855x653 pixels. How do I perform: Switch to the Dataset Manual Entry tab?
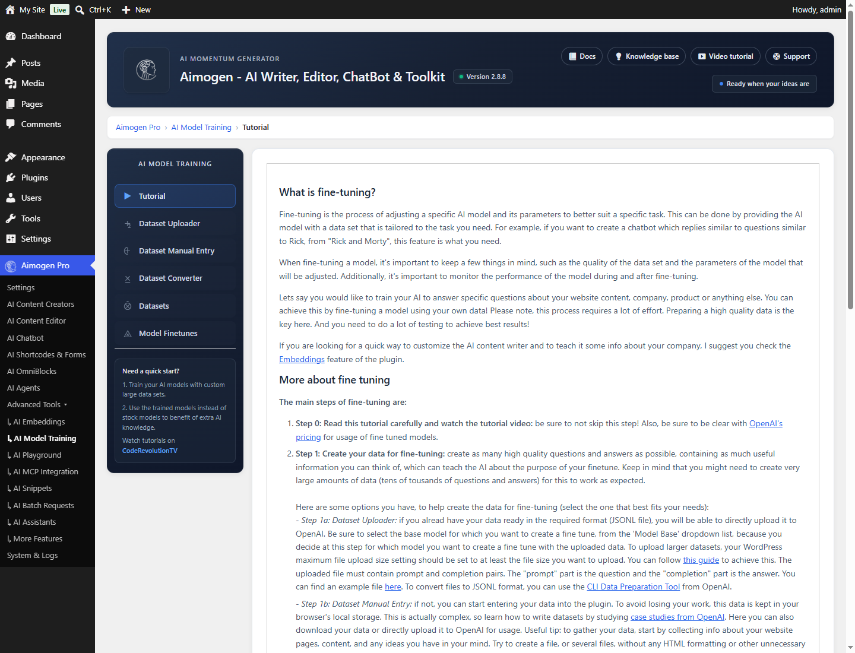tap(175, 251)
